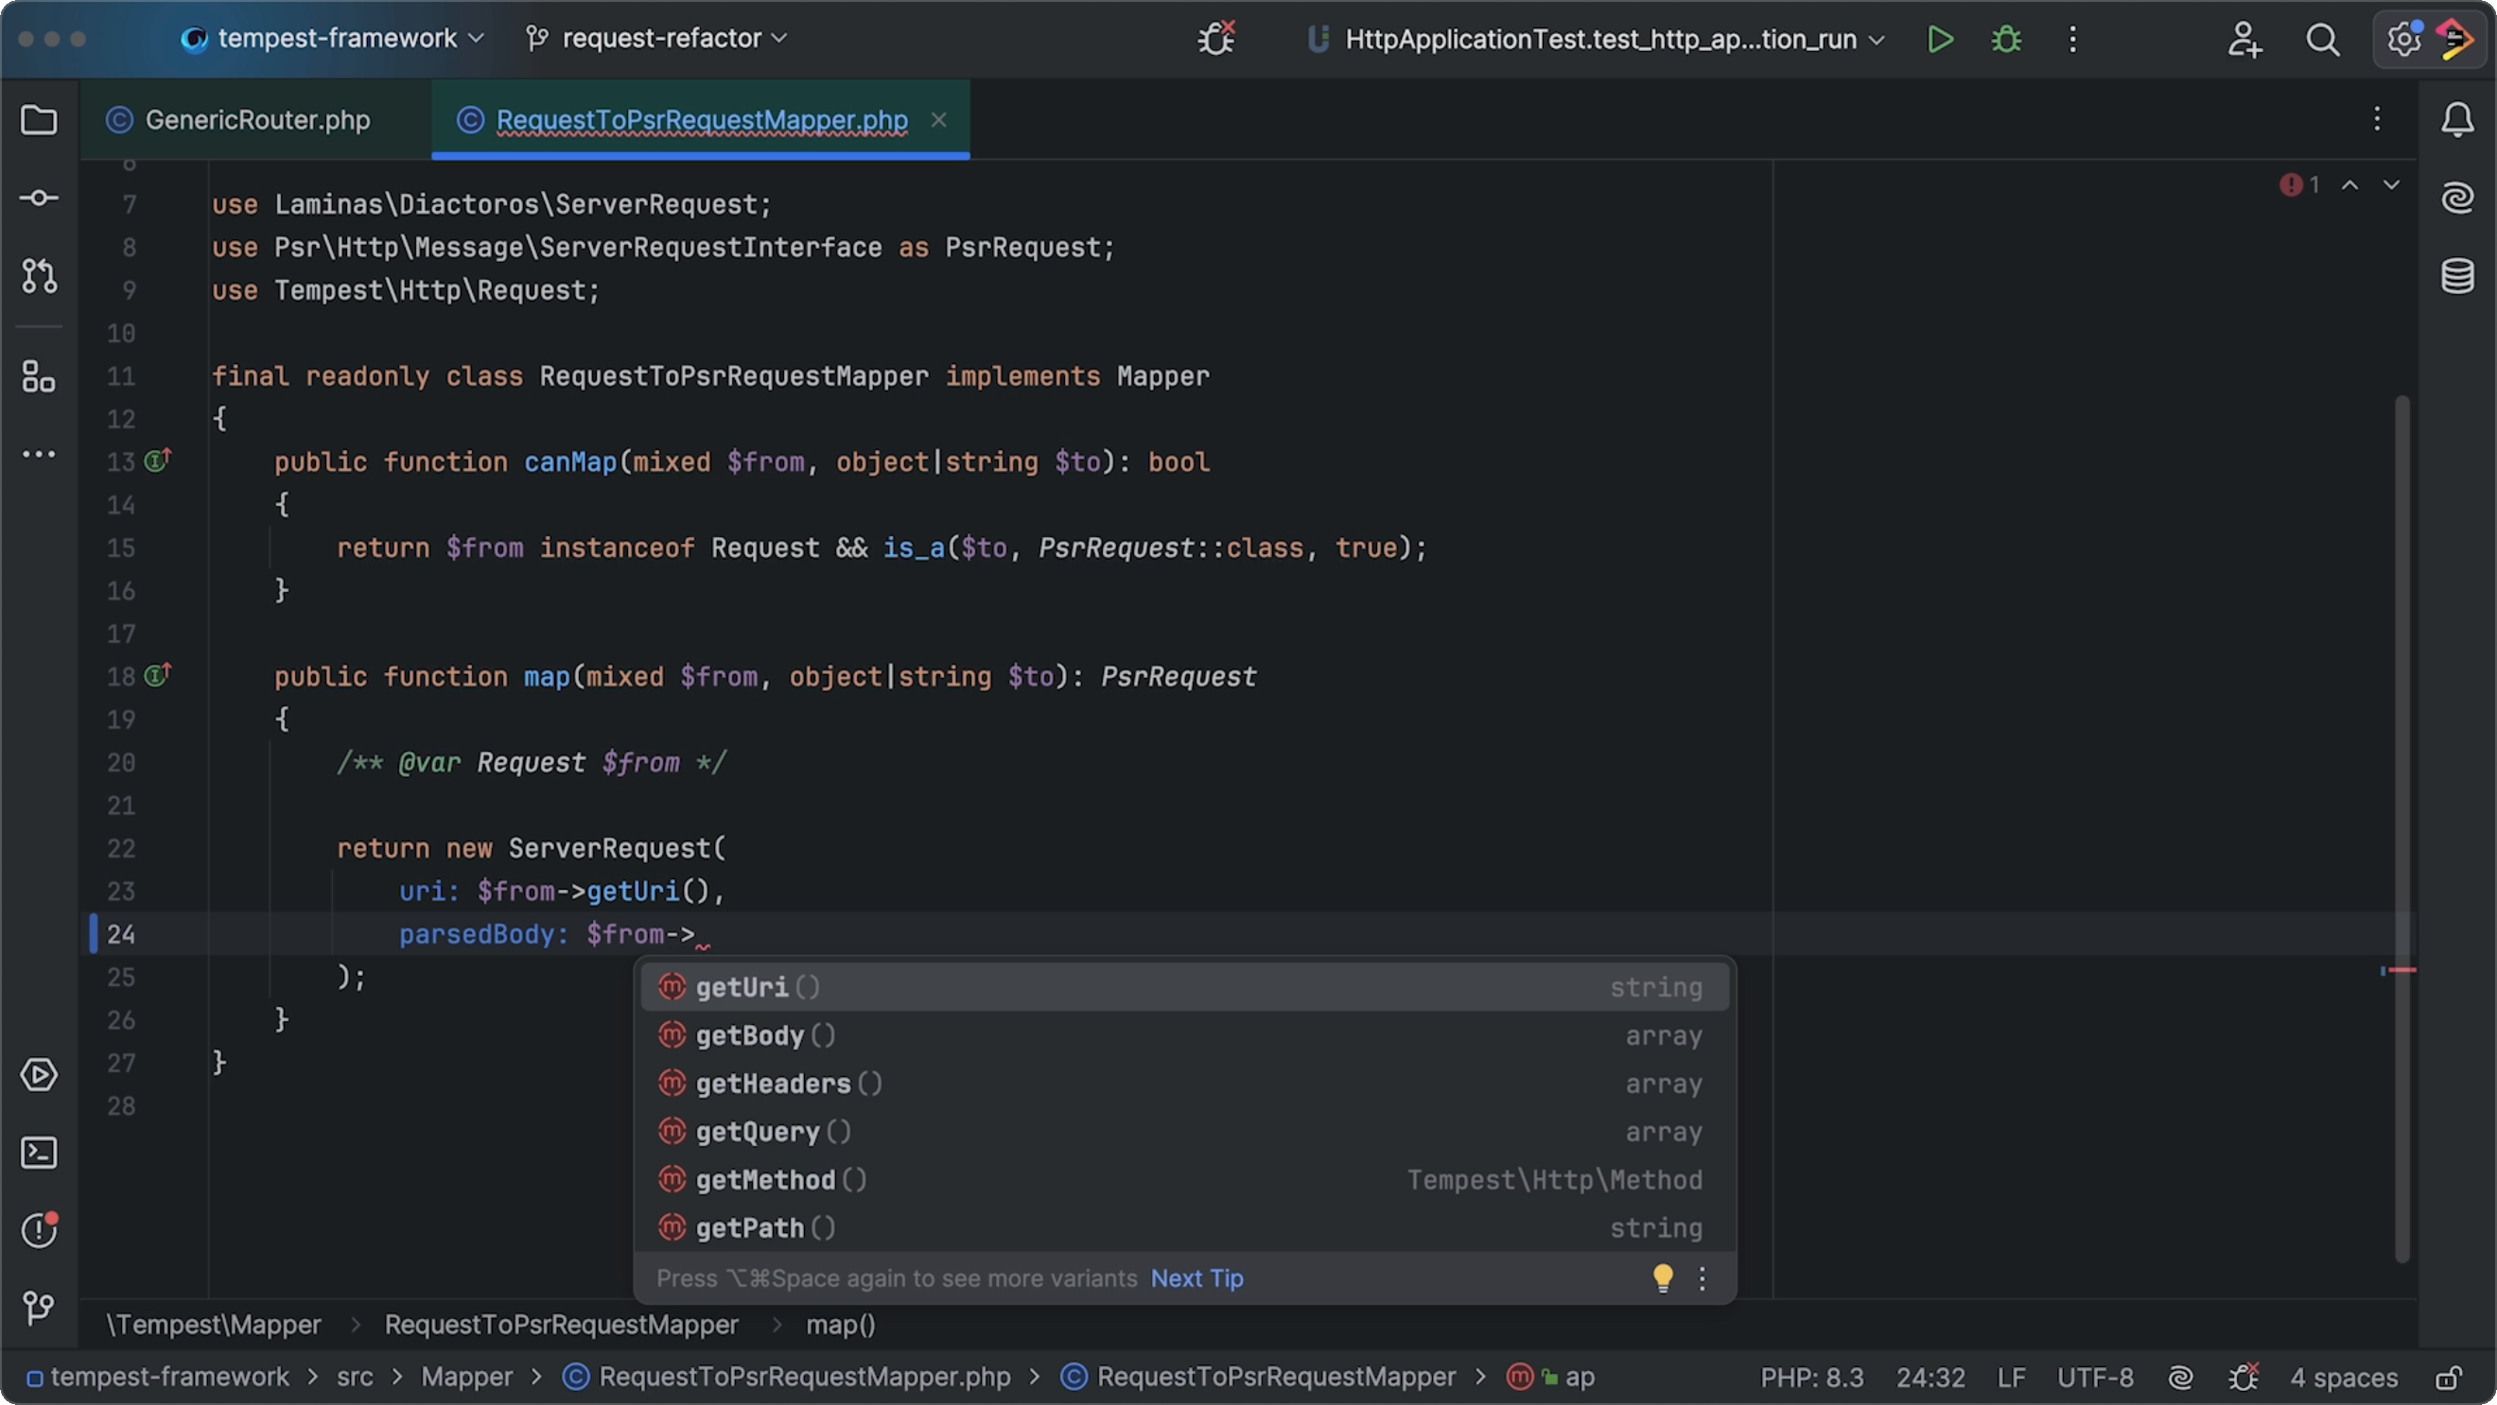2497x1405 pixels.
Task: Change the LF line separator setting
Action: pos(2011,1377)
